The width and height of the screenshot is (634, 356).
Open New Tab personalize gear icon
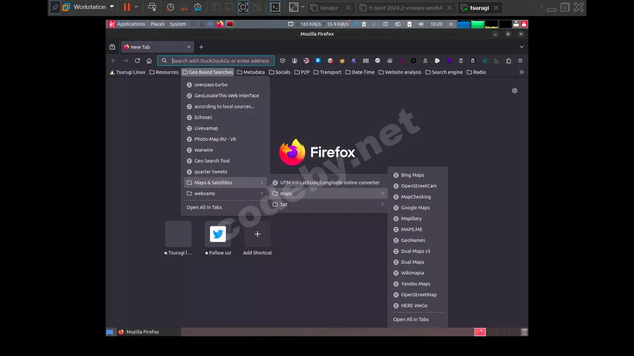coord(515,91)
